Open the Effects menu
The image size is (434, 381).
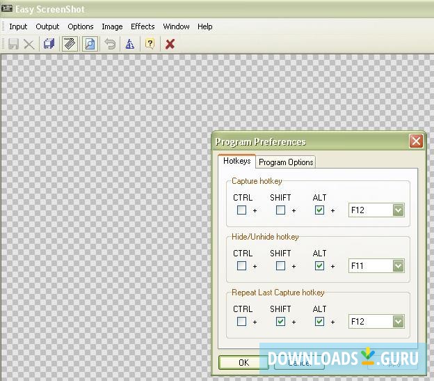point(143,26)
